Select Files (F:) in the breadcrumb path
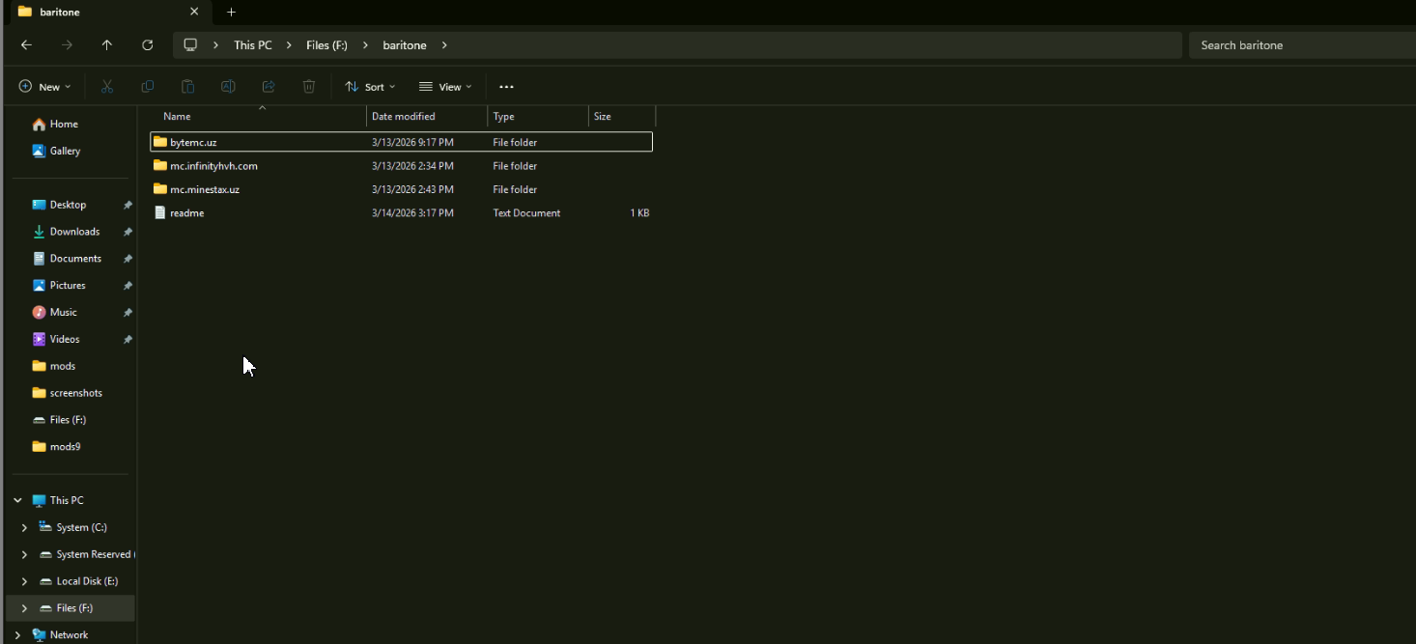 pyautogui.click(x=326, y=45)
